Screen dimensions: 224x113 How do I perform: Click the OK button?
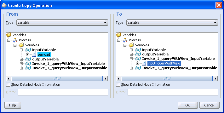pyautogui.click(x=188, y=105)
